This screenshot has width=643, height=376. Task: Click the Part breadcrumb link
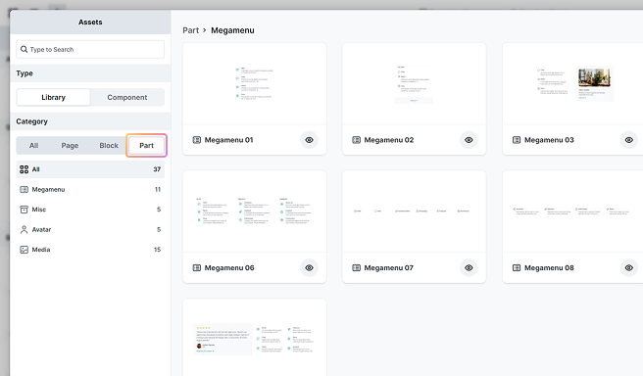click(191, 30)
